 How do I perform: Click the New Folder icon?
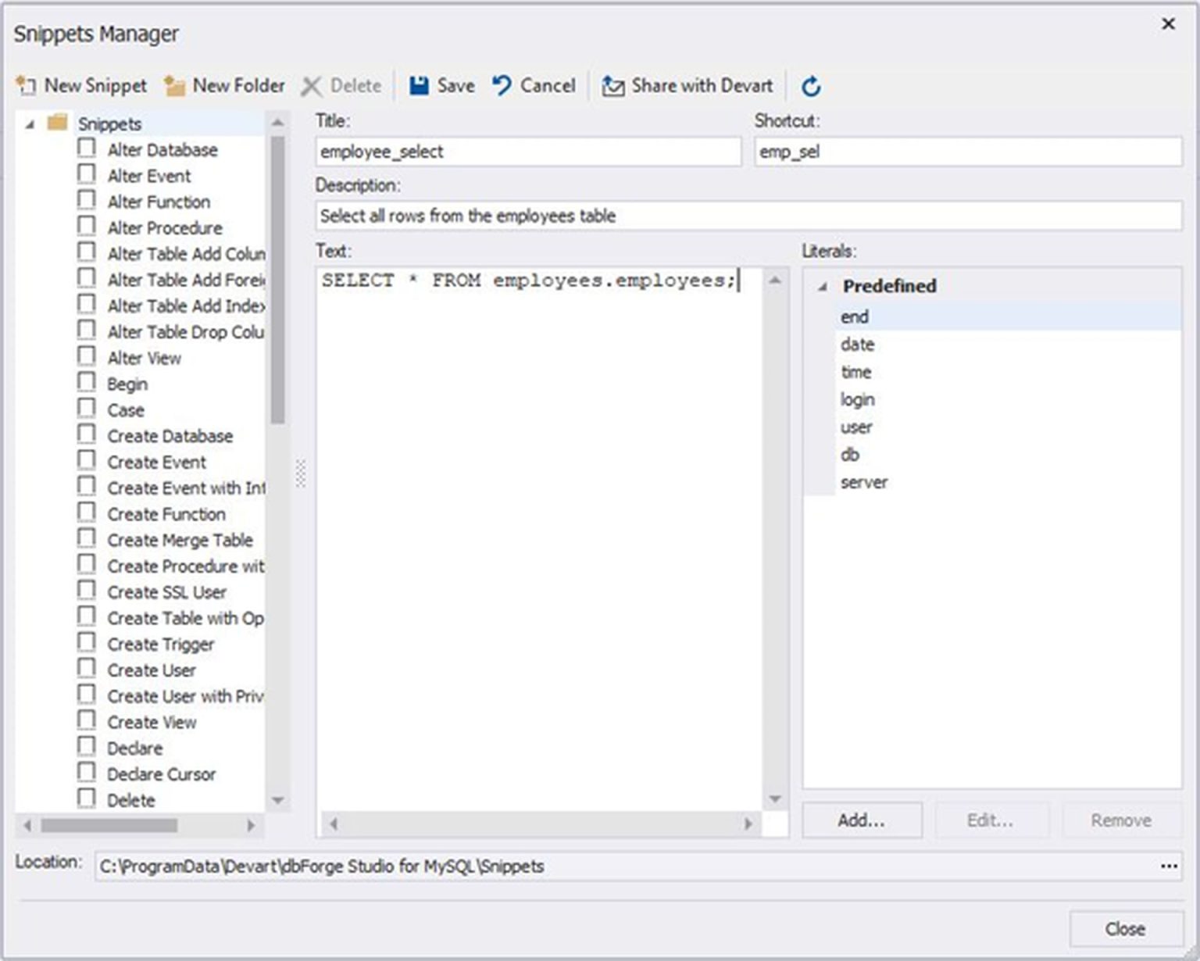pyautogui.click(x=173, y=86)
